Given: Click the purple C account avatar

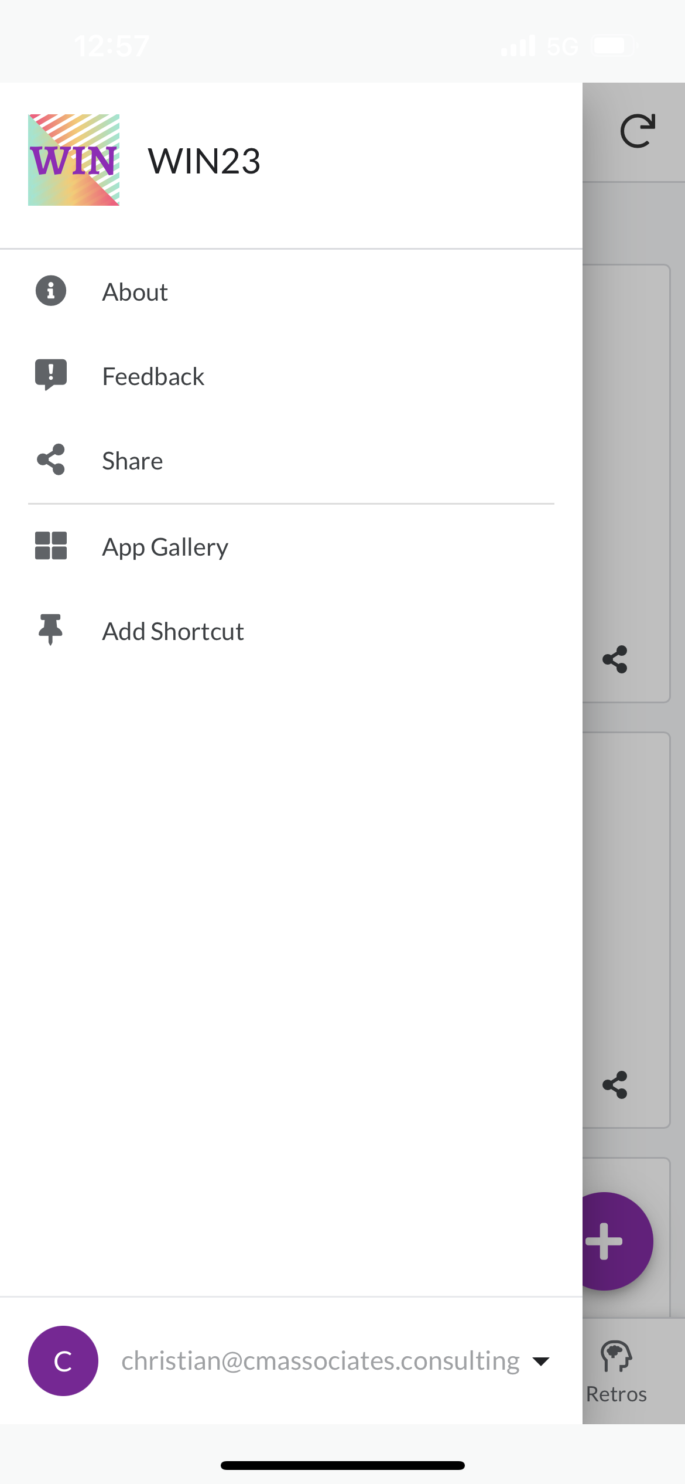Looking at the screenshot, I should 63,1361.
